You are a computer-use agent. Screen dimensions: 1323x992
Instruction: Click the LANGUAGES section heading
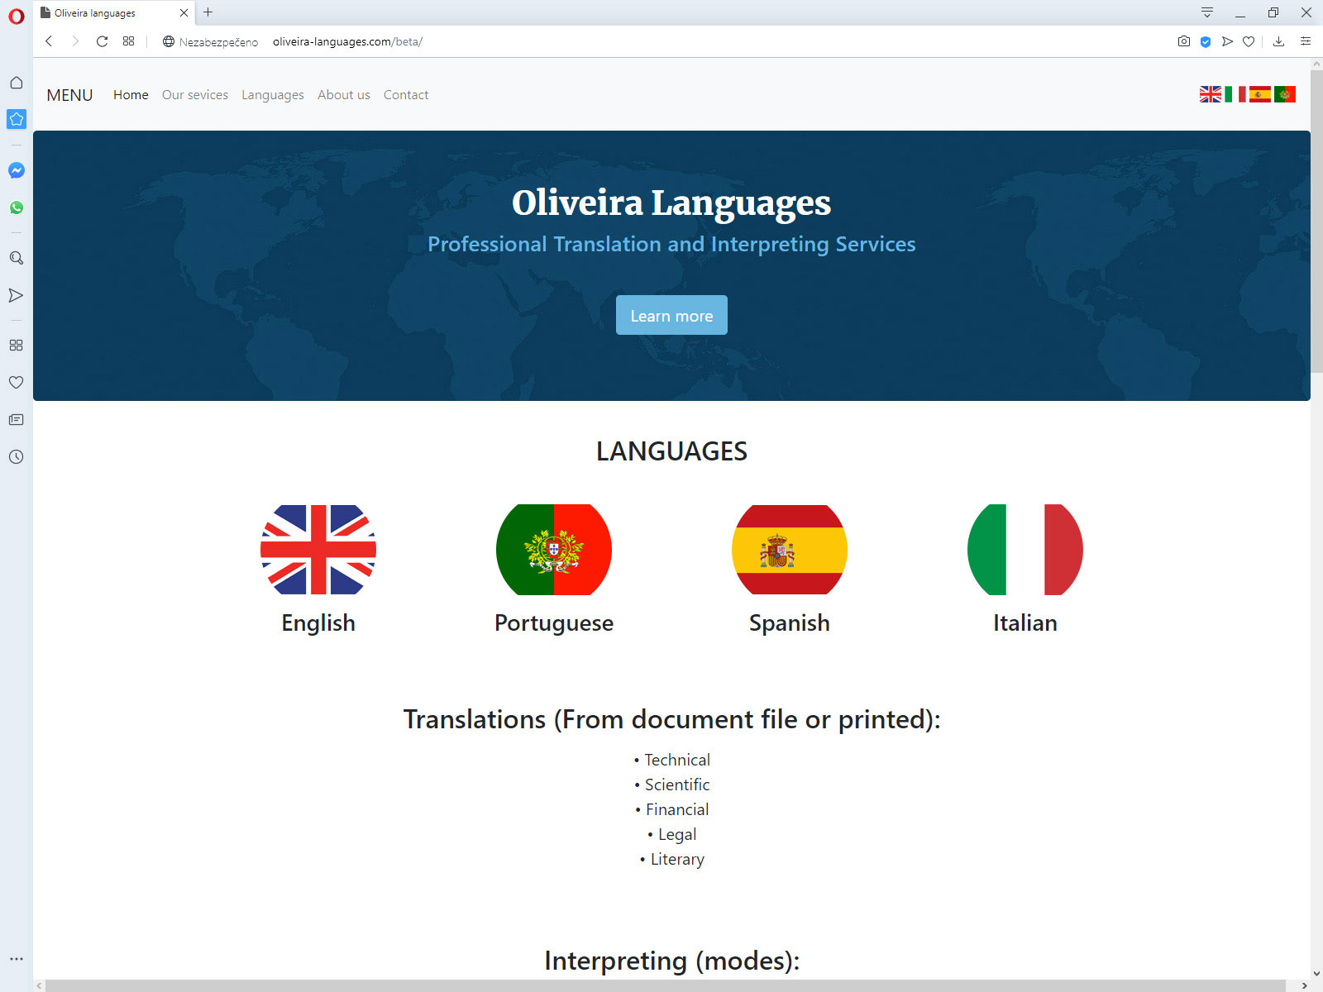coord(671,451)
